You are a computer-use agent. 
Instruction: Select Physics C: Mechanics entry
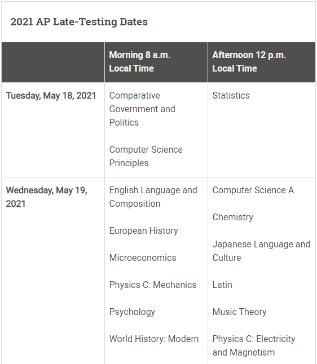153,285
